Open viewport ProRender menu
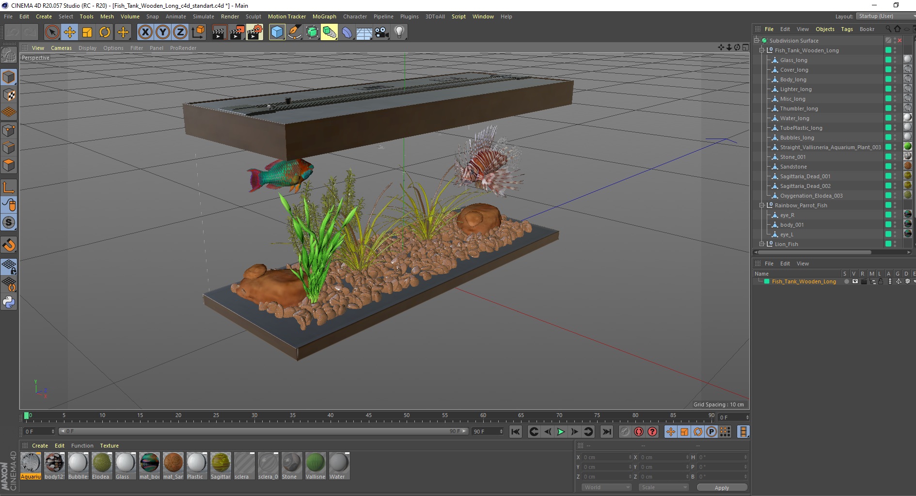916x496 pixels. pyautogui.click(x=183, y=48)
